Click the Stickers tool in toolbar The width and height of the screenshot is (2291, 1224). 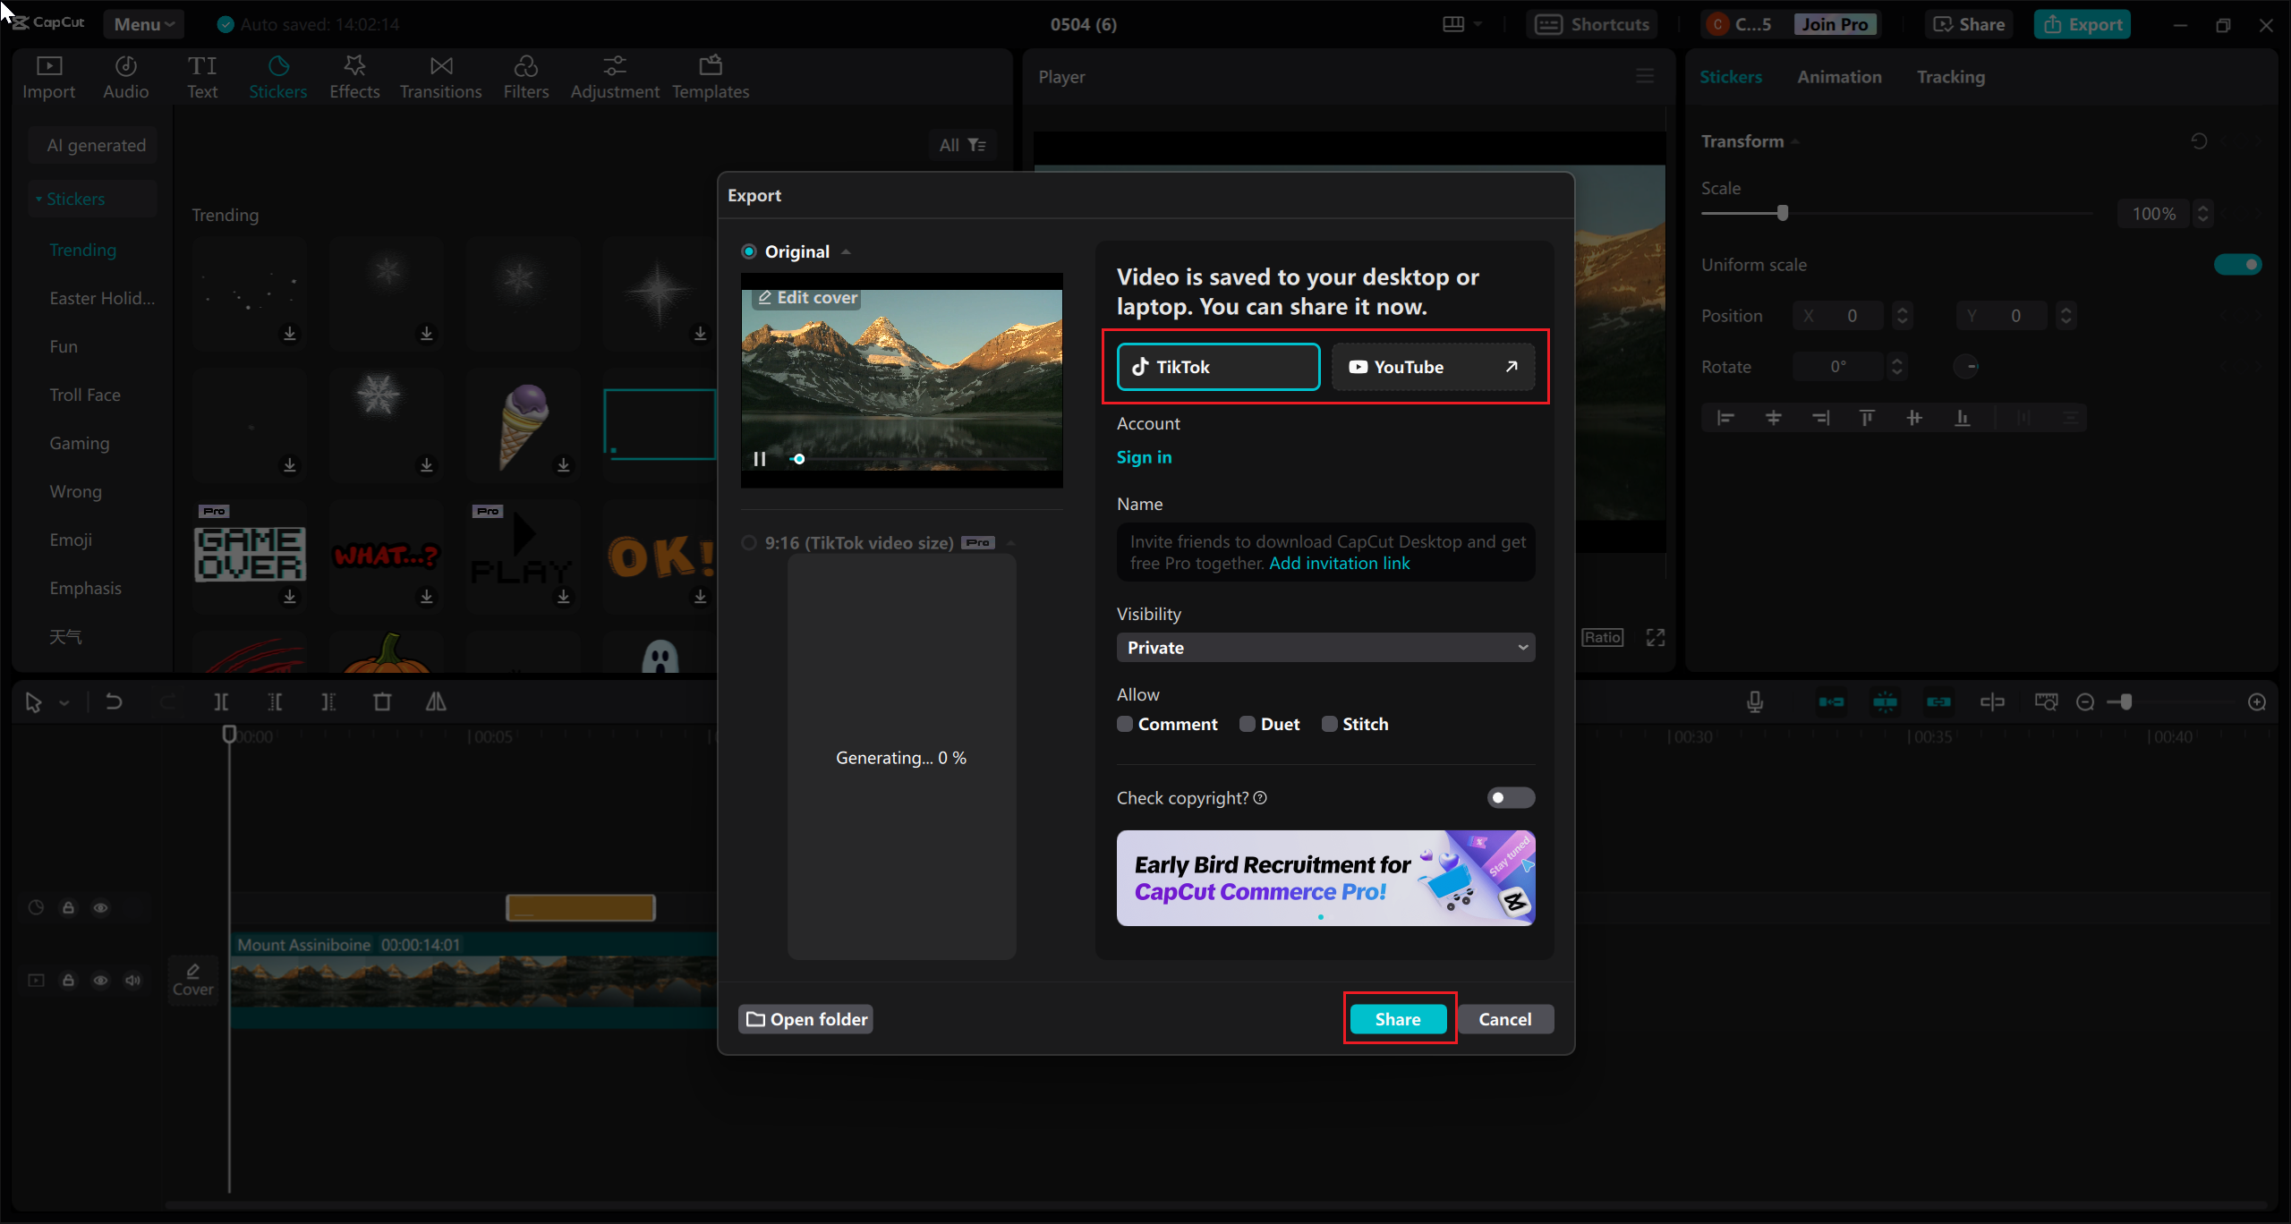pyautogui.click(x=277, y=76)
